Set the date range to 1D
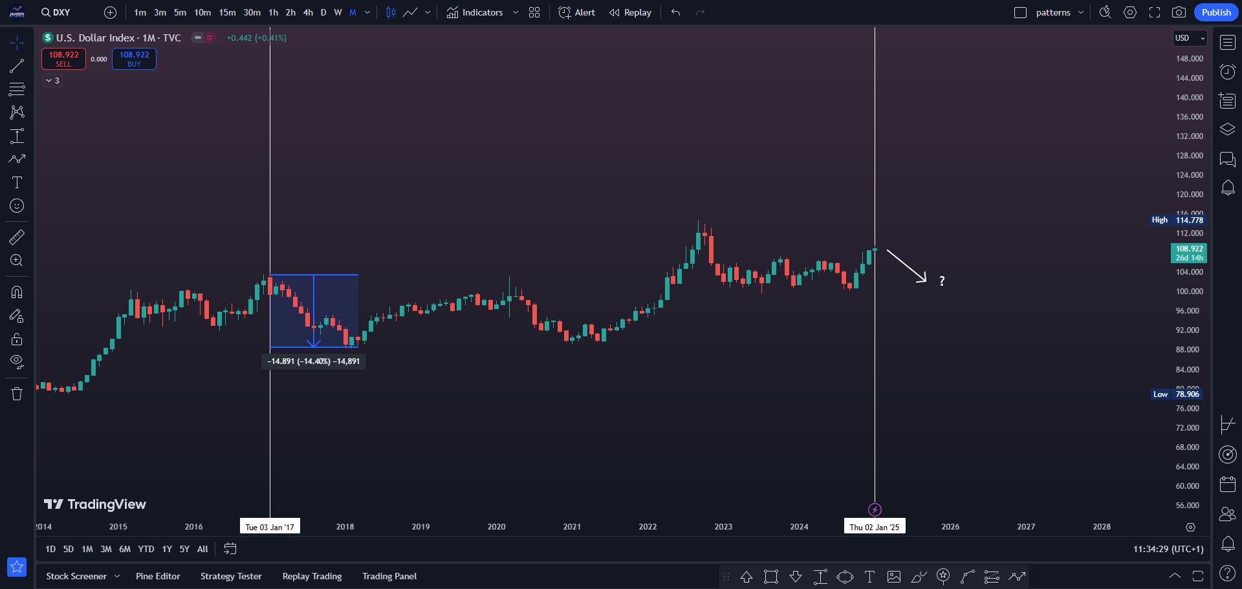Screen dimensions: 1242x589 [50, 549]
